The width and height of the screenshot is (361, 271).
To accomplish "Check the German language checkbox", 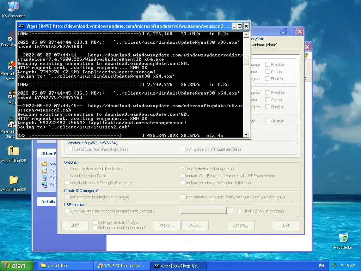I will (268, 121).
